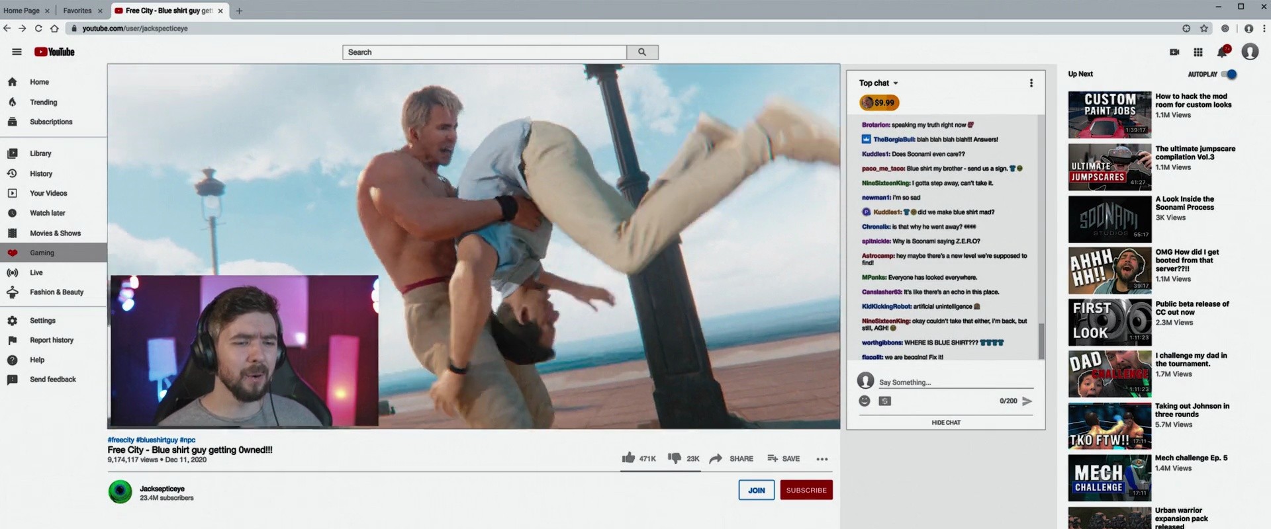1271x529 pixels.
Task: Dislike the video with thumbs down
Action: 674,458
